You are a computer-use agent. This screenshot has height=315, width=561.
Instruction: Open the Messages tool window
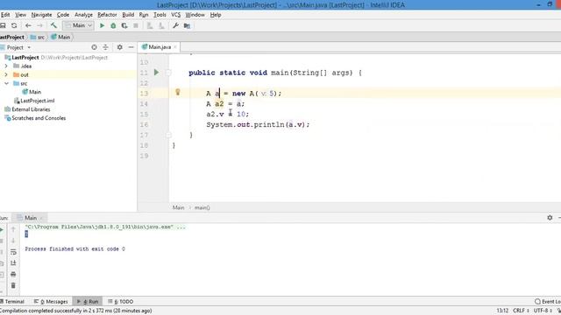click(x=51, y=301)
